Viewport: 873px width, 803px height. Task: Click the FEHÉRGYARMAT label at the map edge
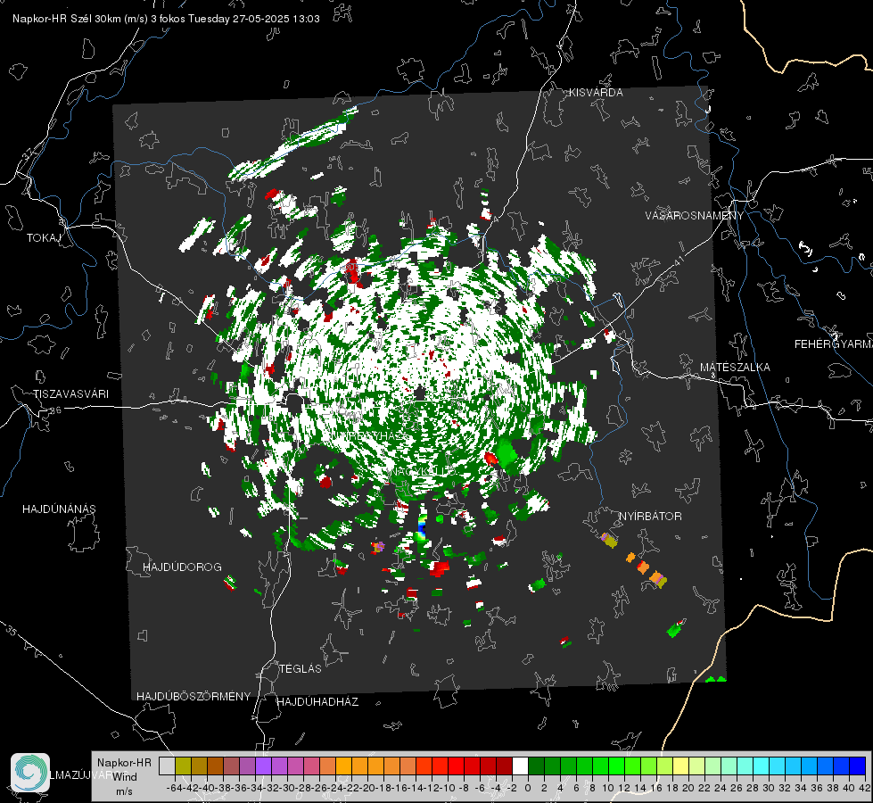[834, 344]
